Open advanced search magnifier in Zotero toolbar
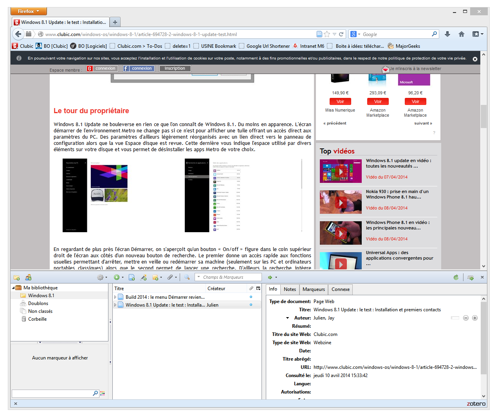Screen dimensions: 496x417 pyautogui.click(x=187, y=277)
